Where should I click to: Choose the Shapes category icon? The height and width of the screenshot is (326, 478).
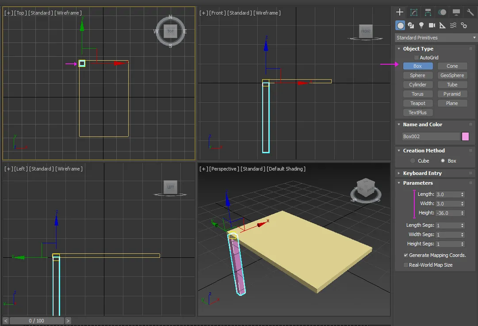[x=411, y=26]
